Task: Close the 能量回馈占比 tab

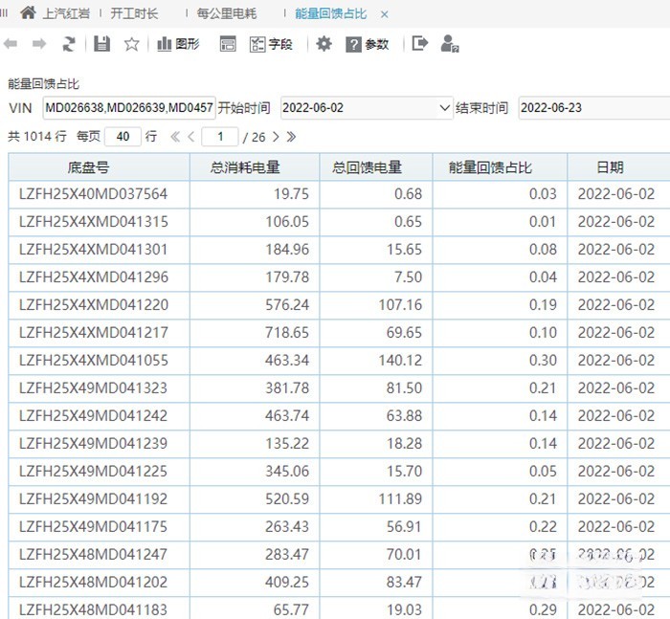Action: (x=385, y=14)
